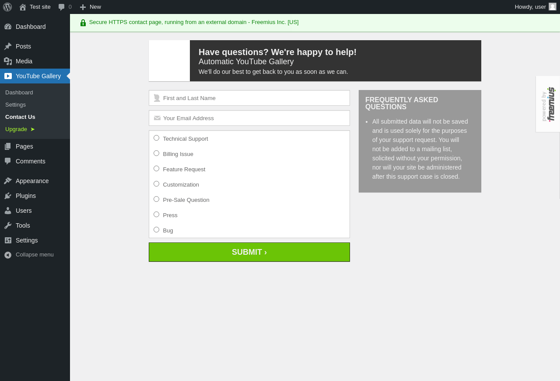Click Howdy, user account link
560x381 pixels.
530,7
